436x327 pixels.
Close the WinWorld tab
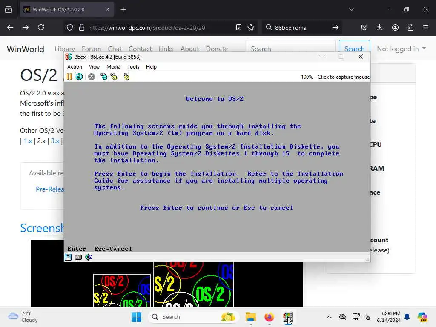(107, 9)
